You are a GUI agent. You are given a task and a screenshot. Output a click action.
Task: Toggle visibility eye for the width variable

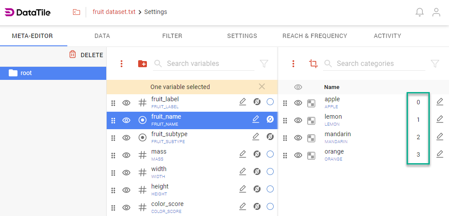tap(126, 172)
